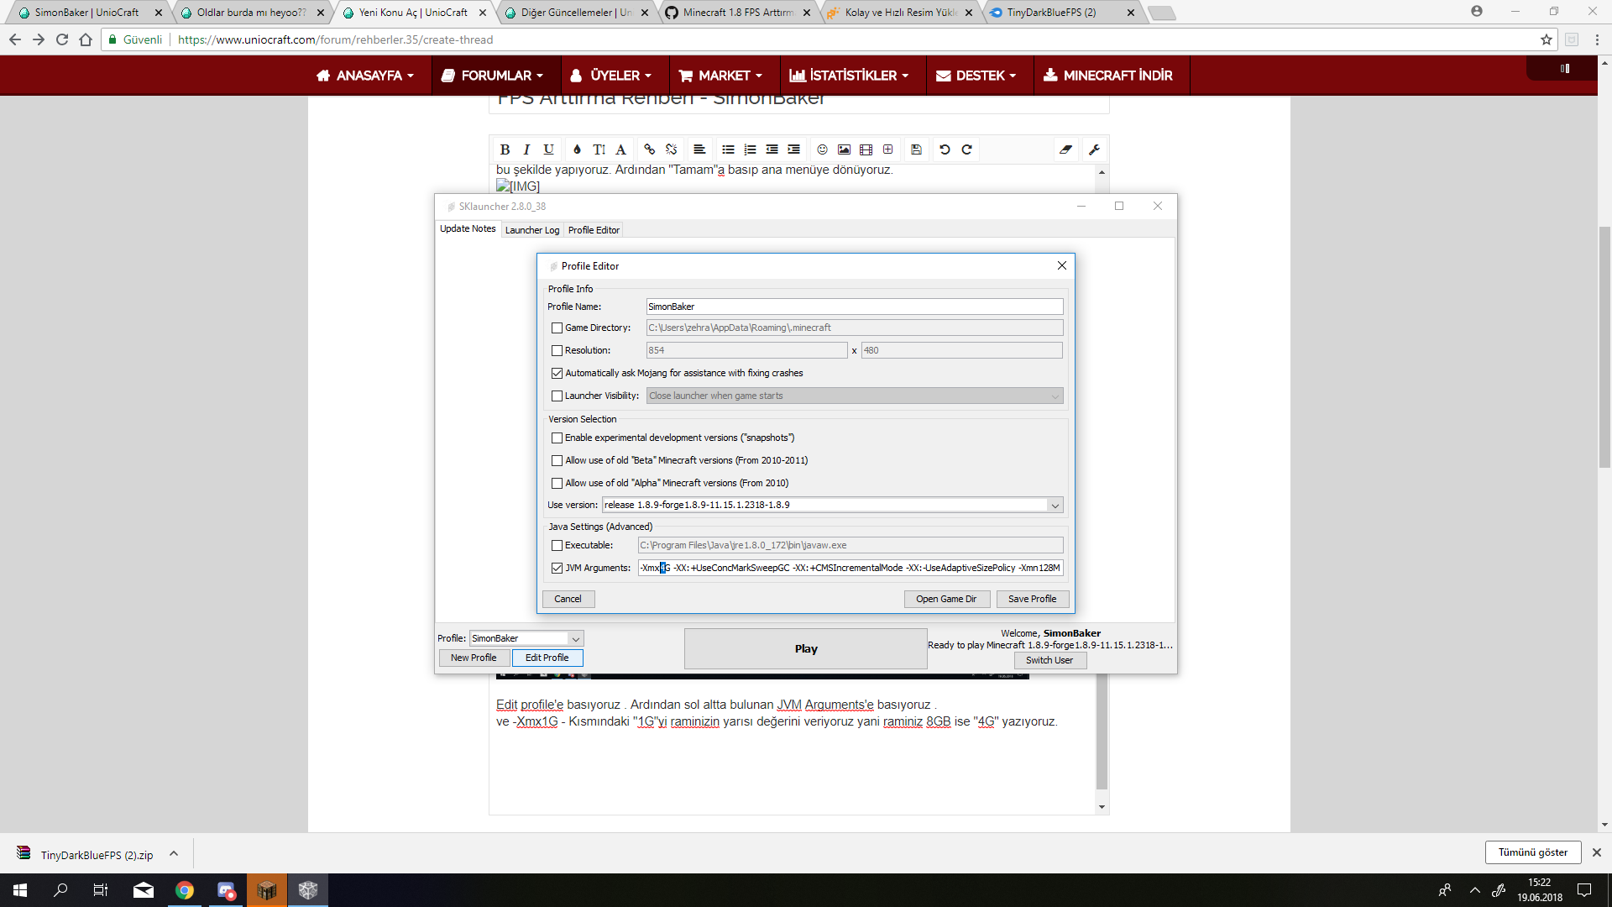Insert an unordered bullet list

tap(728, 149)
